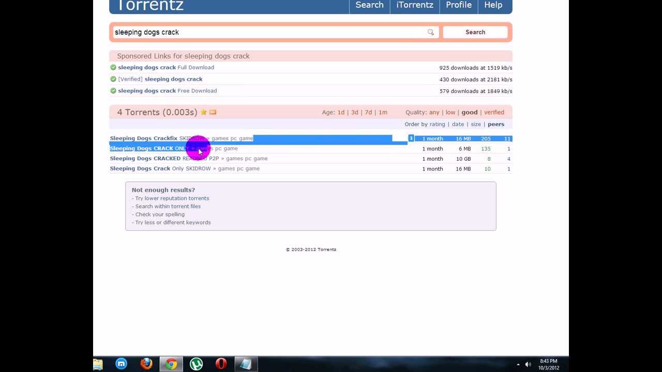Click the comment count badge on Crackfix row
The image size is (662, 372).
click(411, 138)
